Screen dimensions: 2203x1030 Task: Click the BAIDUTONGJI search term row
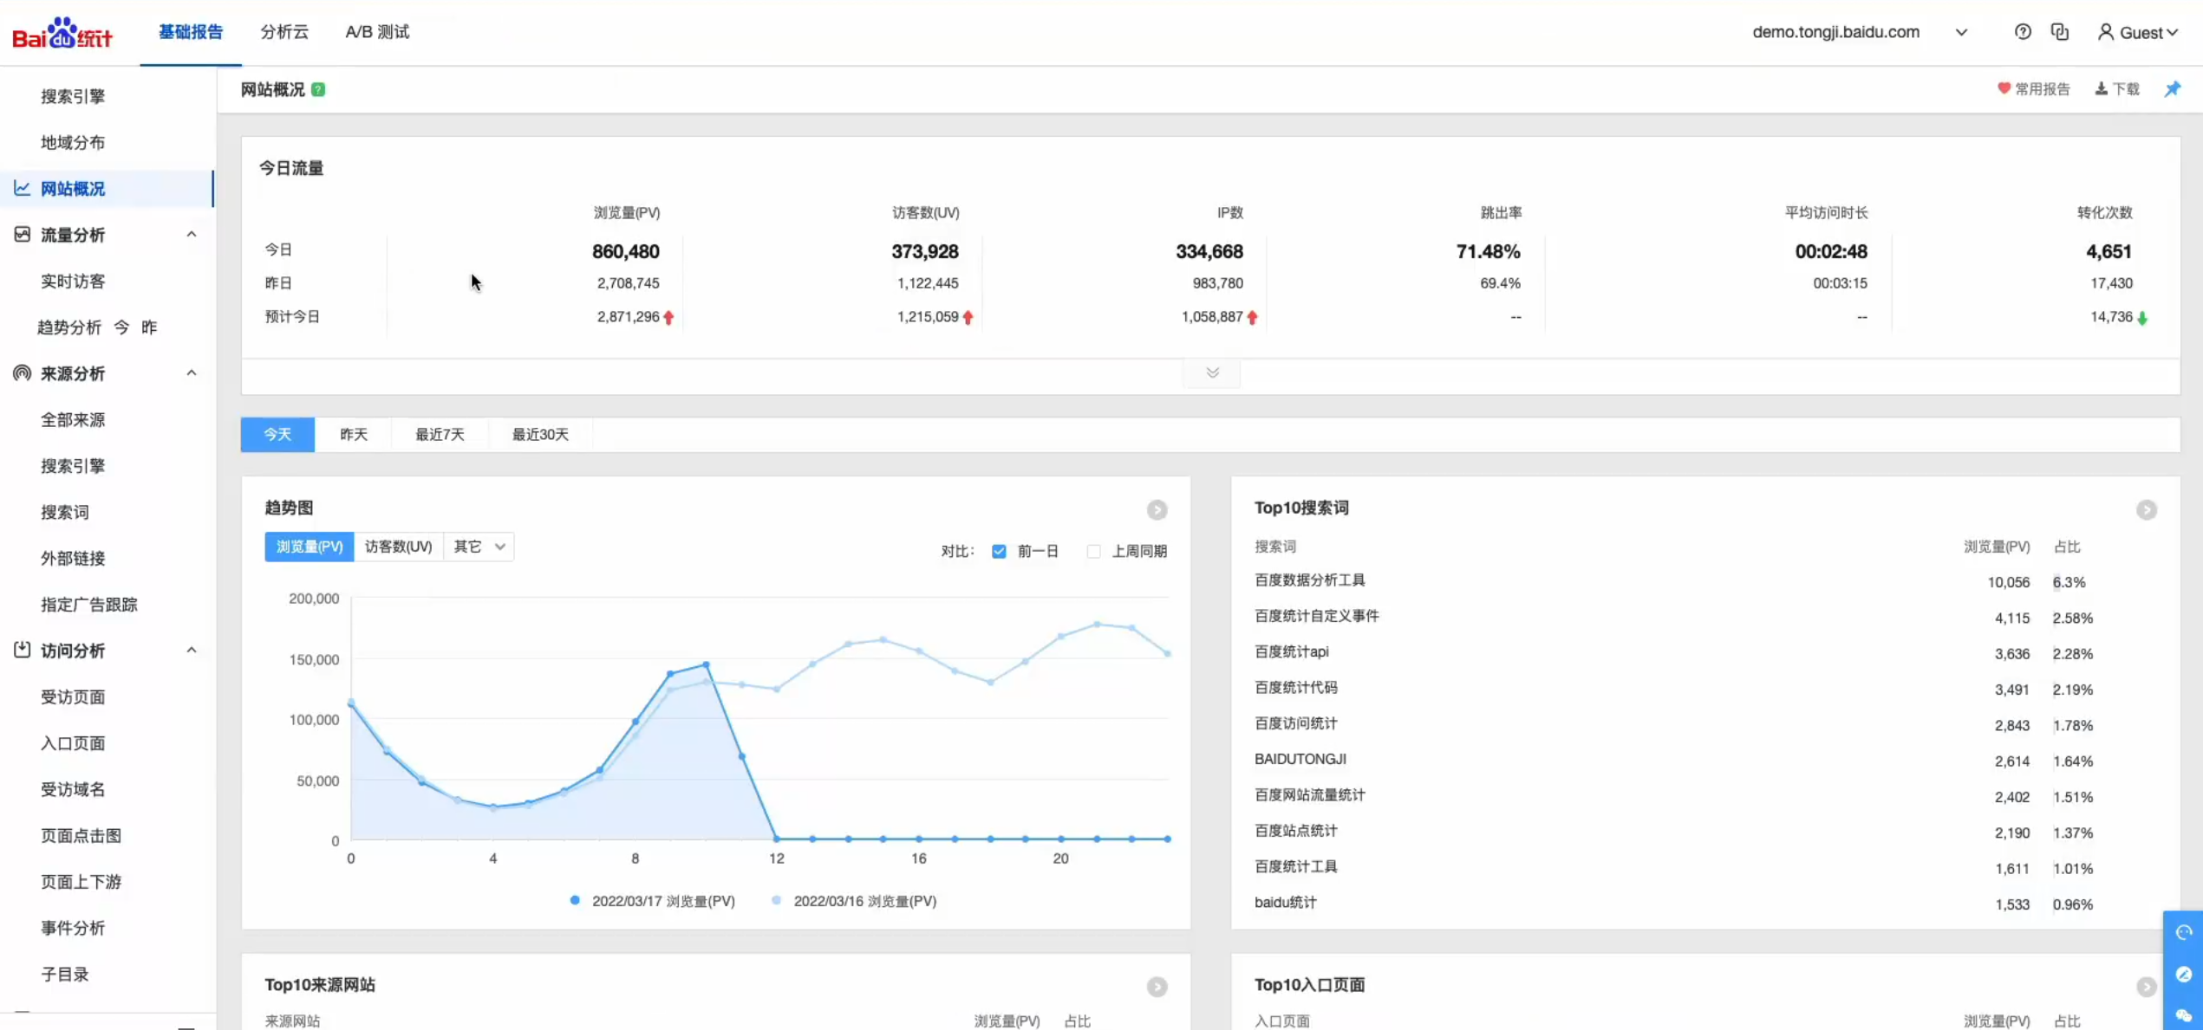pos(1705,760)
